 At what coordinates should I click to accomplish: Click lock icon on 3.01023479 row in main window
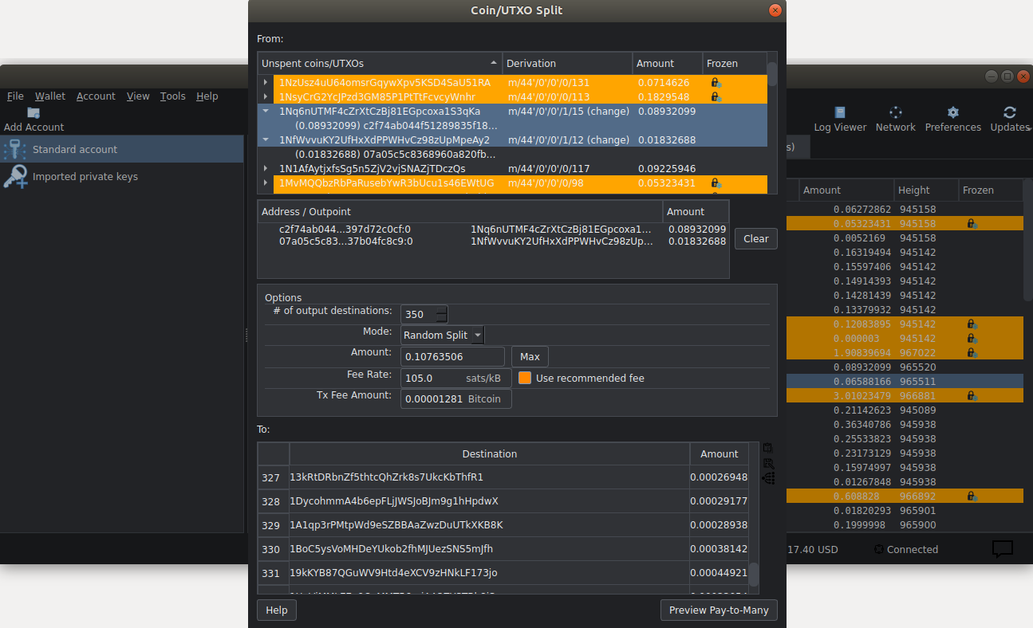[972, 396]
